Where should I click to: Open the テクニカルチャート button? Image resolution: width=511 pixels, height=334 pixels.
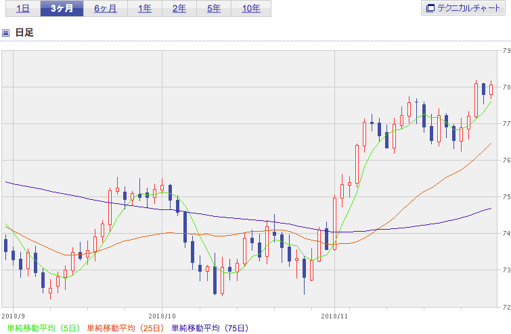pos(463,8)
